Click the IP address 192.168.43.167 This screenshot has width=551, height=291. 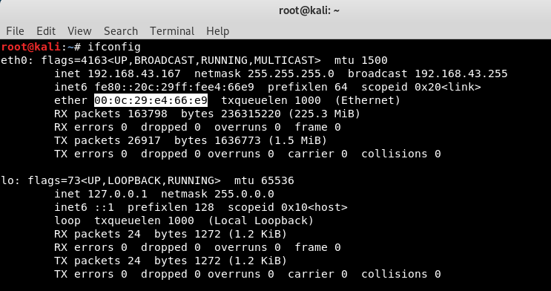134,73
